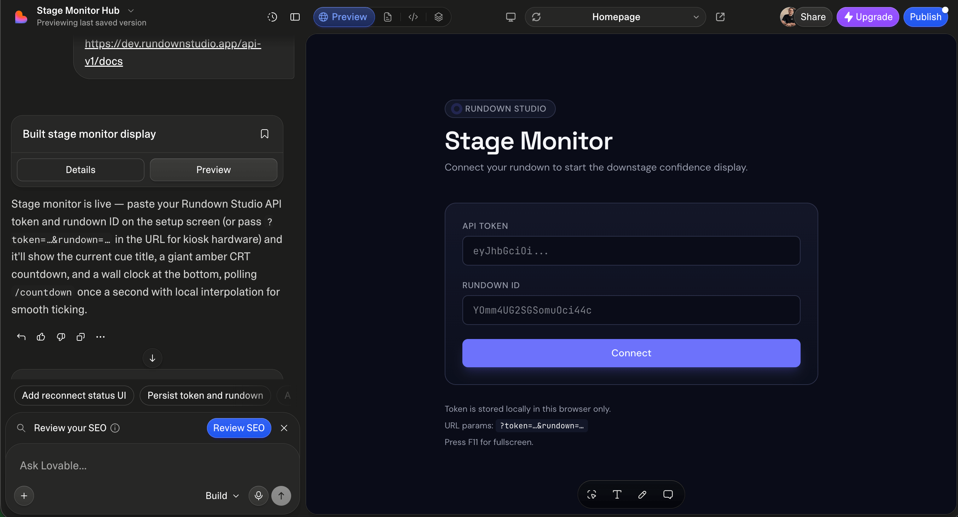Click the plus attach button
The width and height of the screenshot is (958, 517).
[24, 495]
